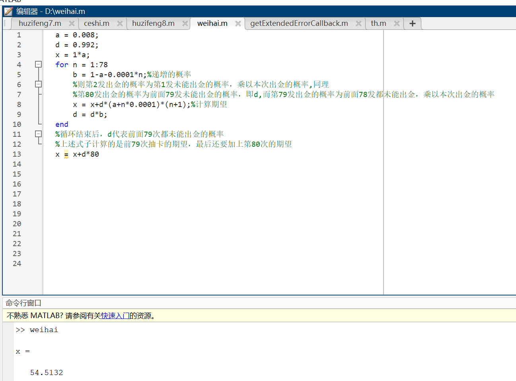Click the 'd = d*b;' statement
This screenshot has height=381, width=516.
click(x=90, y=115)
